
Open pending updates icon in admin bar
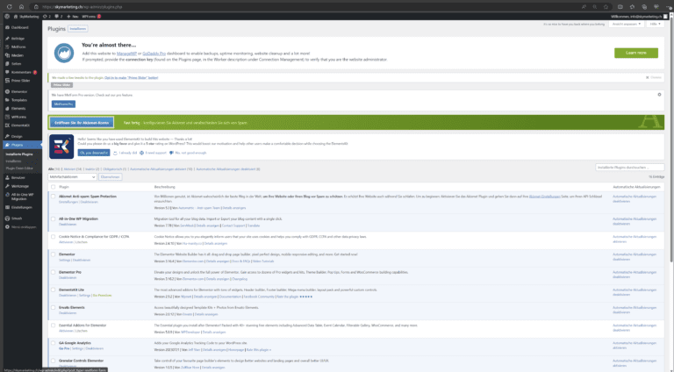[47, 17]
